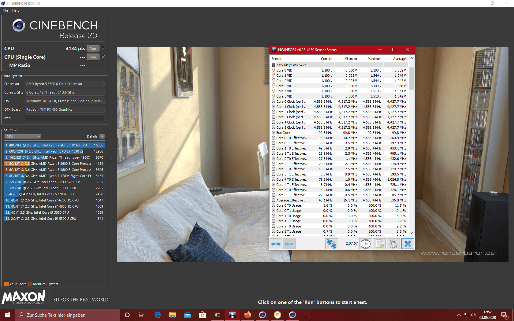Click the Maximum column header
The image size is (514, 321).
pos(371,59)
